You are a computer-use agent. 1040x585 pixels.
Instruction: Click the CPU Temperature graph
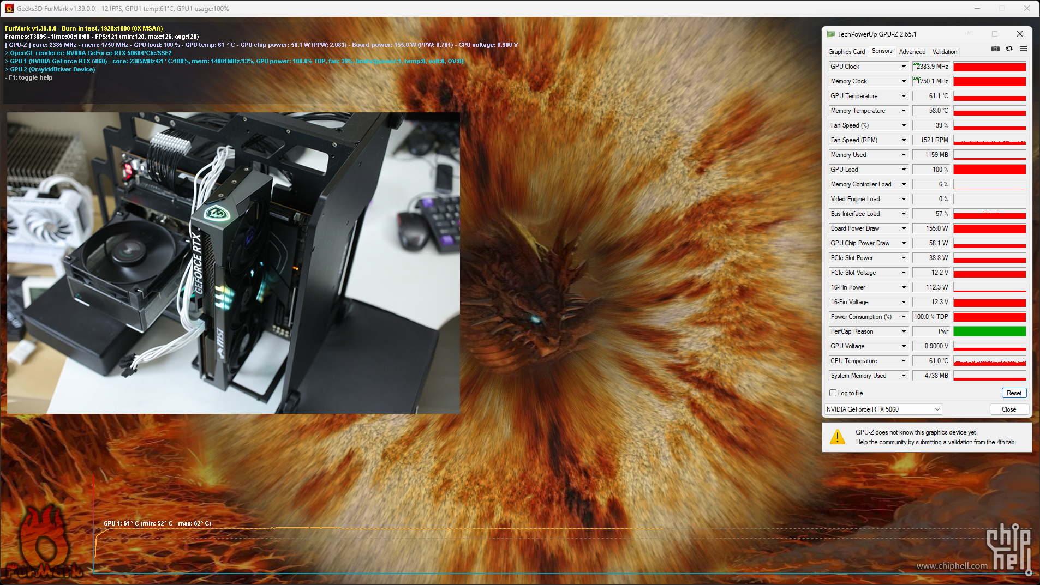click(x=989, y=361)
